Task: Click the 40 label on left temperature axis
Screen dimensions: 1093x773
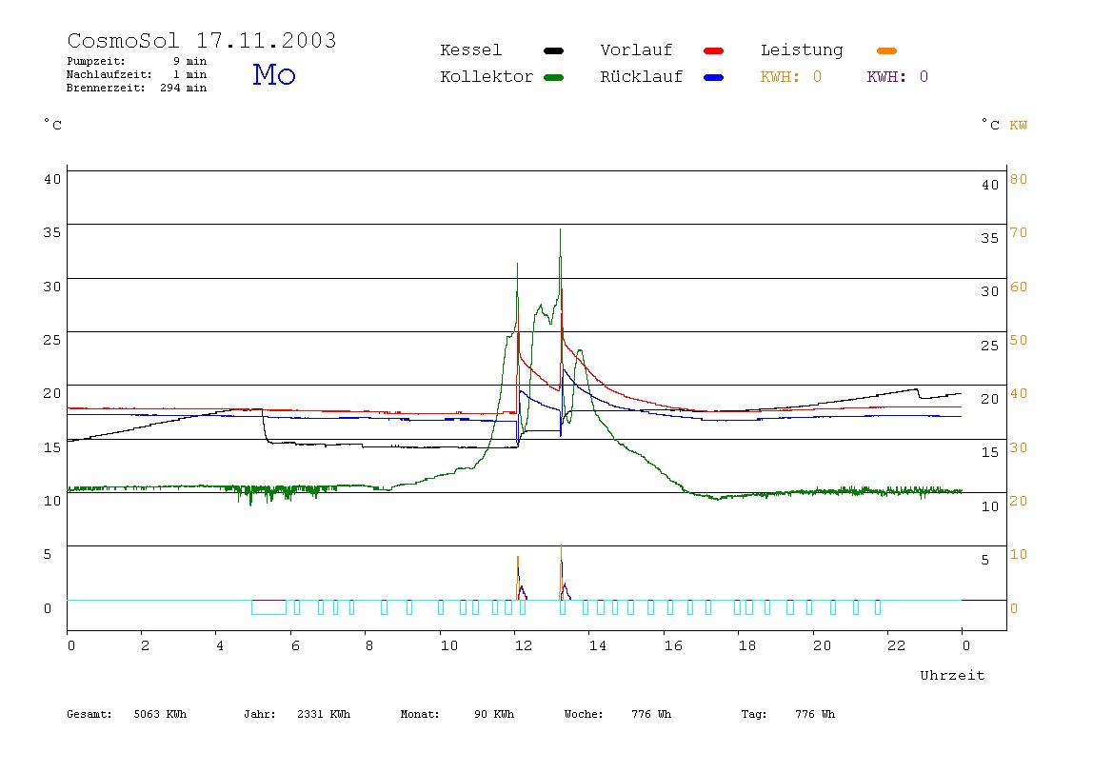Action: click(52, 179)
